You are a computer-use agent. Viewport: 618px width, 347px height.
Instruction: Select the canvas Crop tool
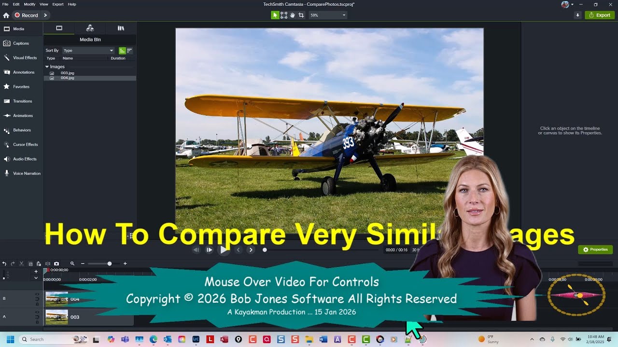point(301,15)
